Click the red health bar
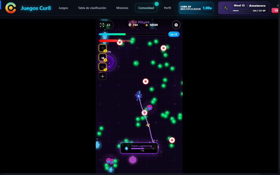This screenshot has height=175, width=280. [108, 41]
